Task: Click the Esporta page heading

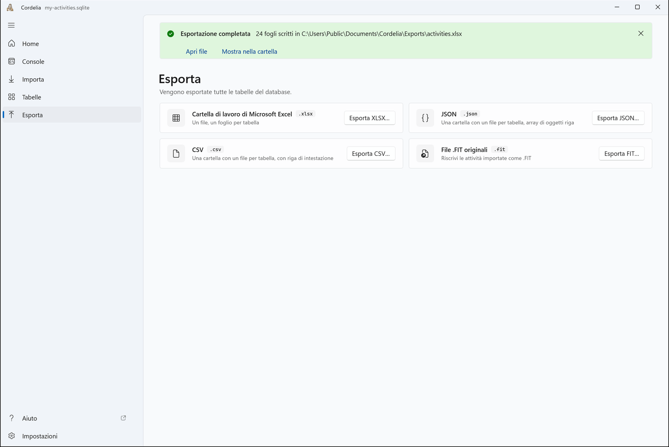Action: (180, 79)
